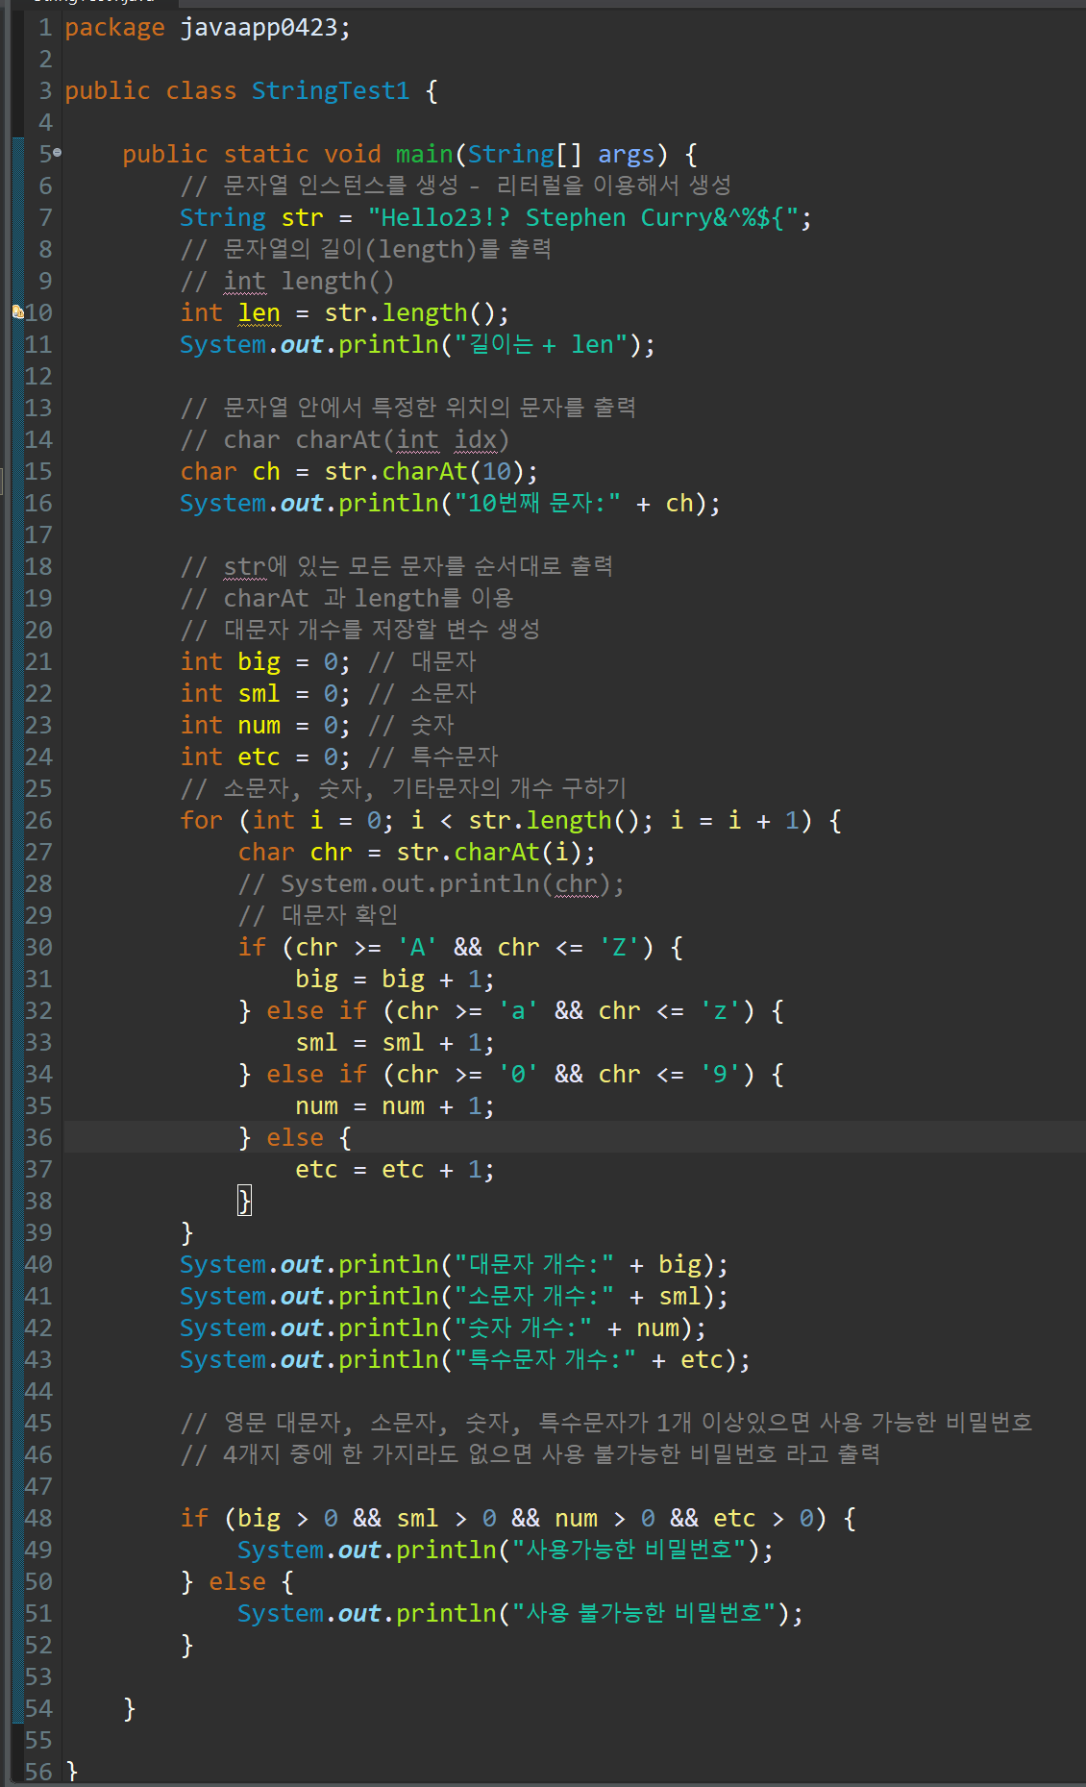Image resolution: width=1086 pixels, height=1787 pixels.
Task: Click line number 17 in the gutter
Action: coord(38,534)
